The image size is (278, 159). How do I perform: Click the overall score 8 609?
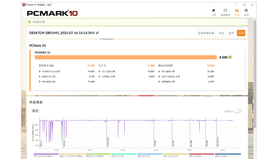[223, 57]
